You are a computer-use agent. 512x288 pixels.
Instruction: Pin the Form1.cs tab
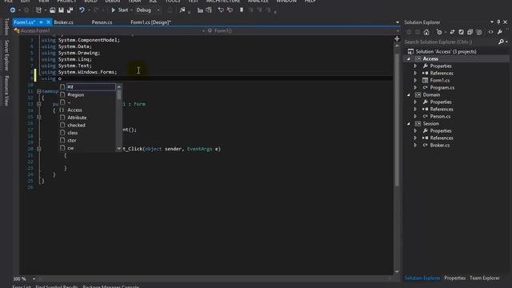(41, 22)
